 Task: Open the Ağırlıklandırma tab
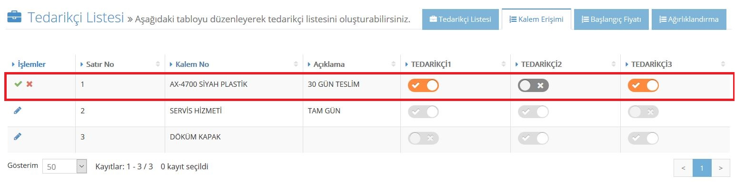689,19
